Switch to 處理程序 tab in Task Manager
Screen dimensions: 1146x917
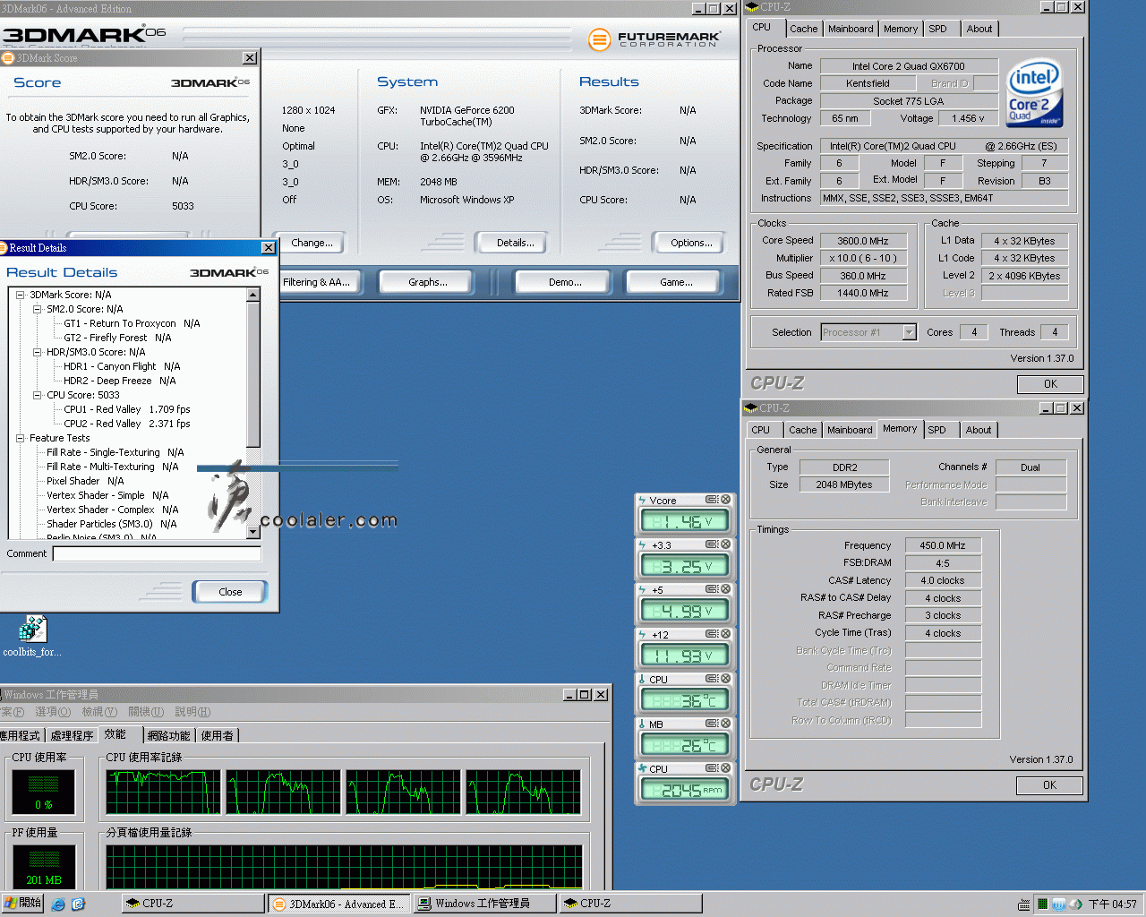[x=73, y=735]
